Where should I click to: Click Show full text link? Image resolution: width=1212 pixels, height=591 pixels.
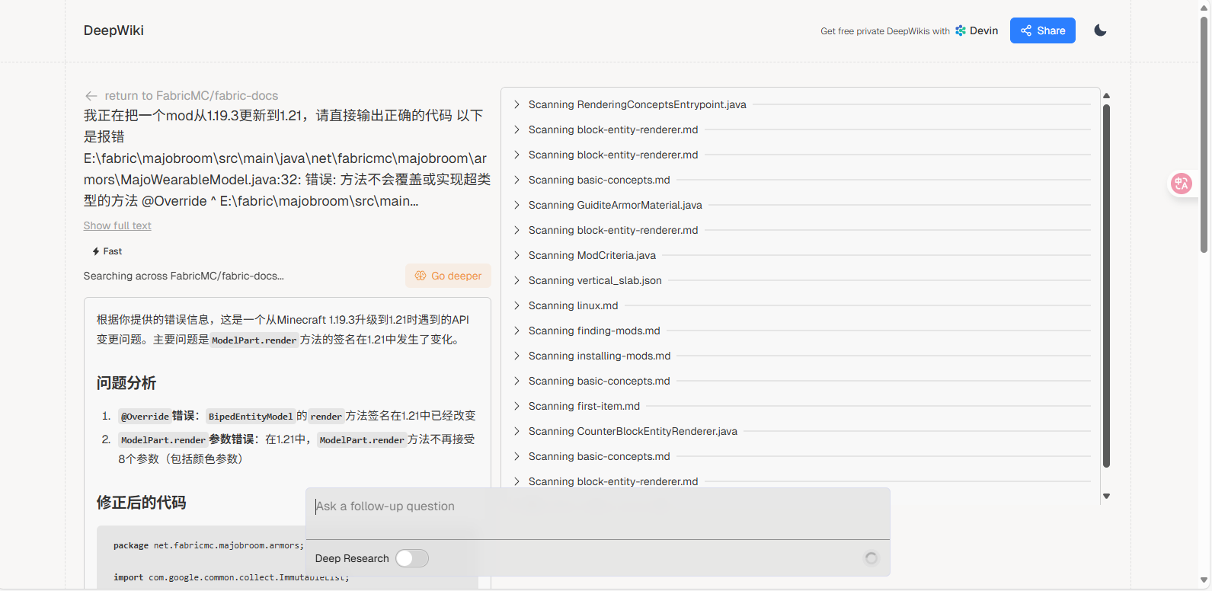pyautogui.click(x=117, y=225)
